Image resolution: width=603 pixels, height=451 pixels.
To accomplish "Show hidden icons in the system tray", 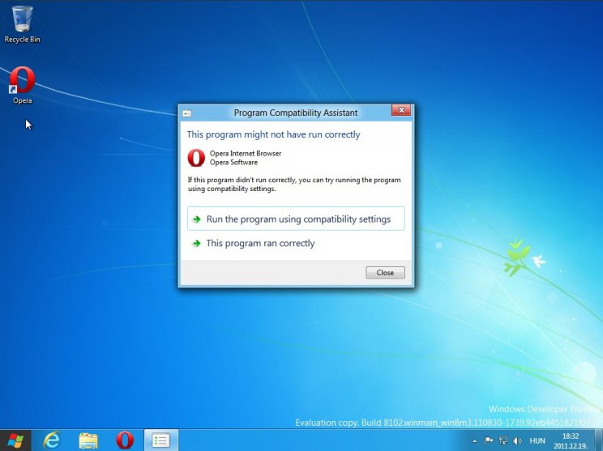I will [x=475, y=441].
